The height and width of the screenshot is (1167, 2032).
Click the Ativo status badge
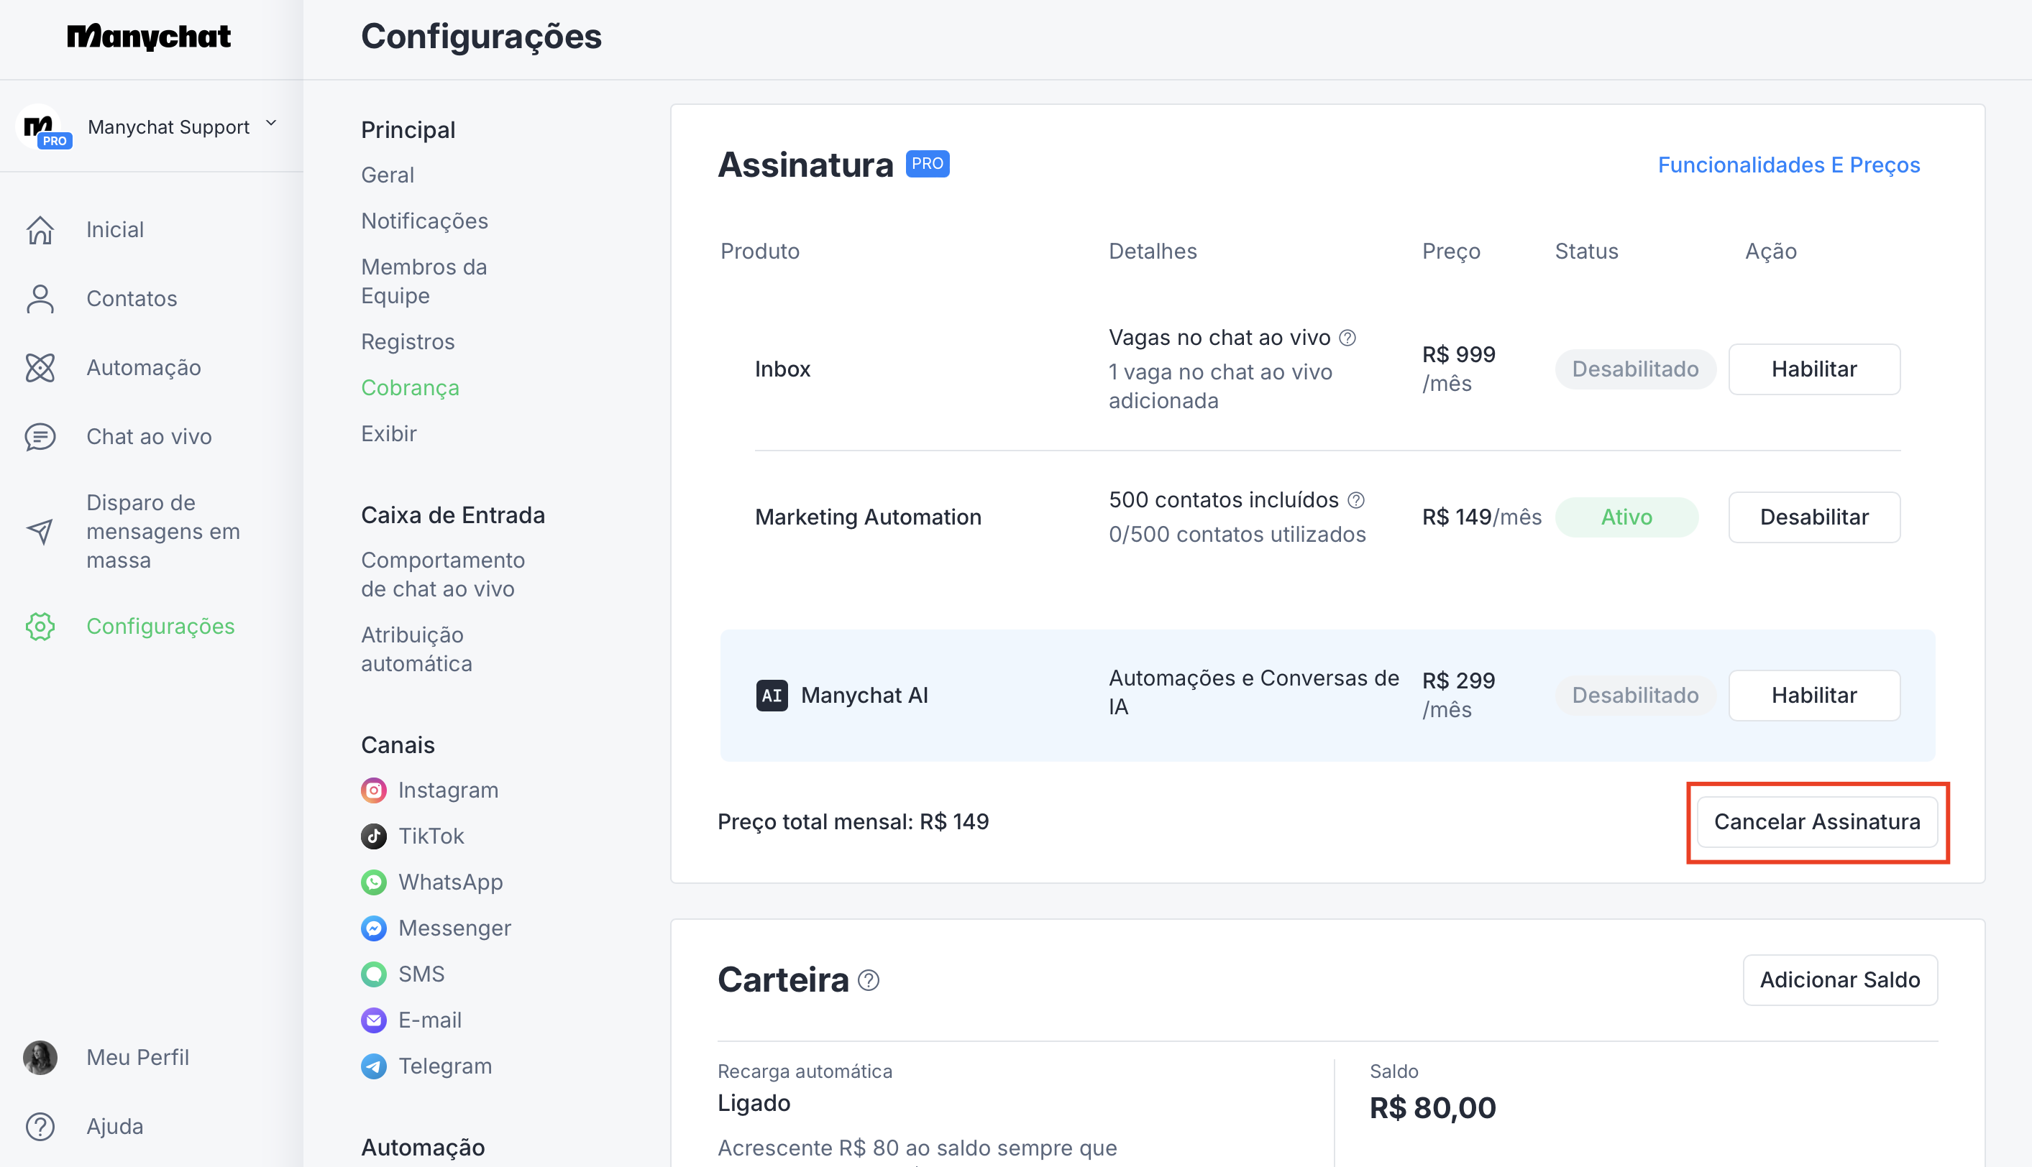1626,517
